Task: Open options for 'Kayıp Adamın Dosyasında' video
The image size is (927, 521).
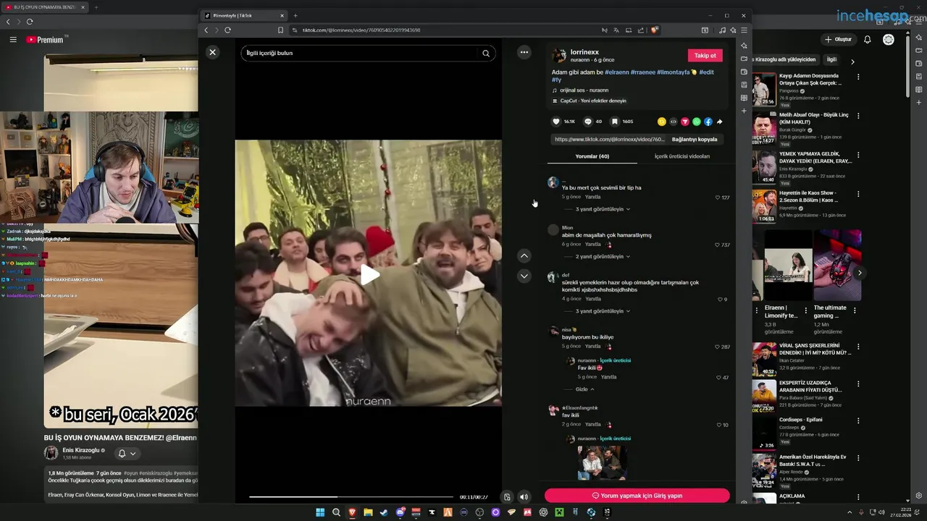Action: 858,76
